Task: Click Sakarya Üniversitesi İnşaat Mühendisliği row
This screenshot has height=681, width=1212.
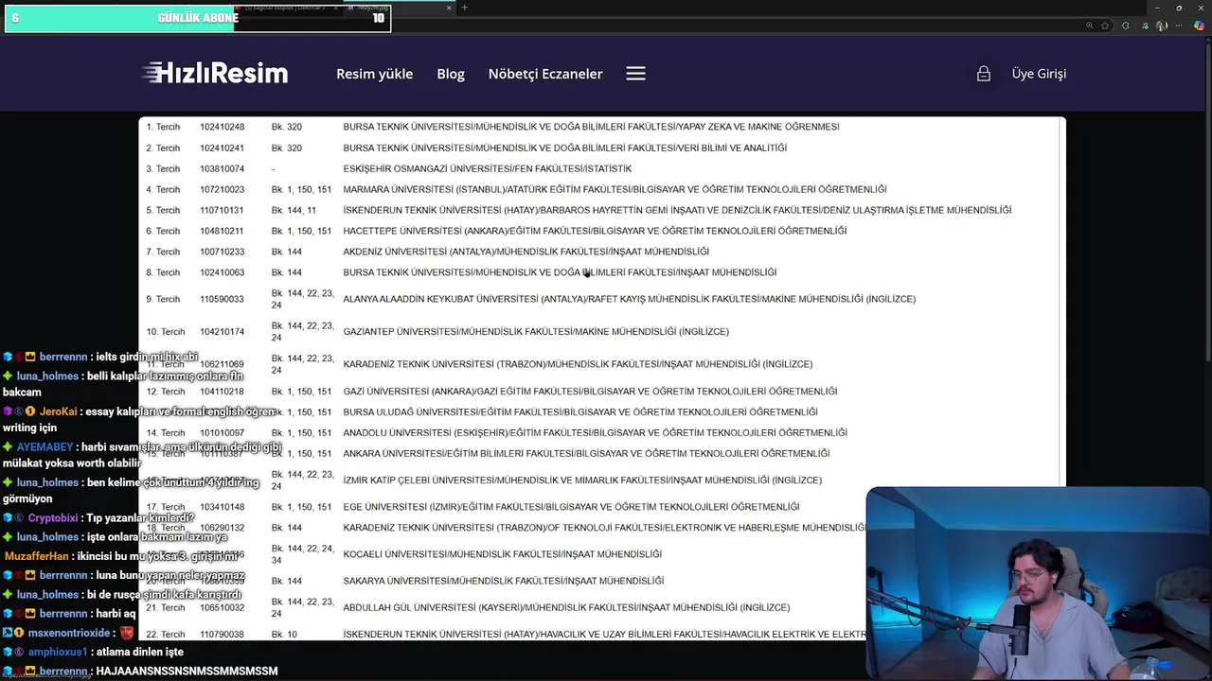Action: [503, 581]
